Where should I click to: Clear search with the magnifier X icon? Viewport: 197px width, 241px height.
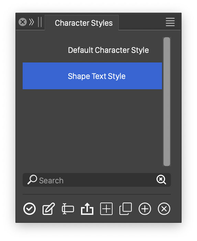click(x=161, y=180)
